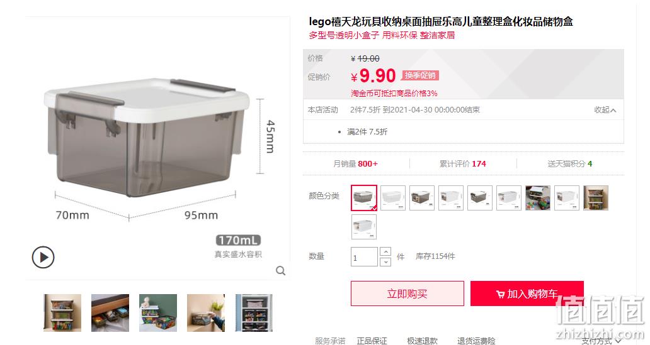This screenshot has height=345, width=650.
Task: Expand the 支付方式 dropdown
Action: [x=601, y=341]
